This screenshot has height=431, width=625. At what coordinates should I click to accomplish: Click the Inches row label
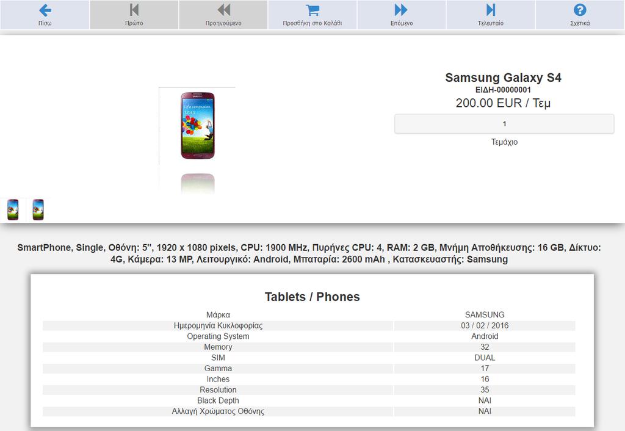pos(218,379)
